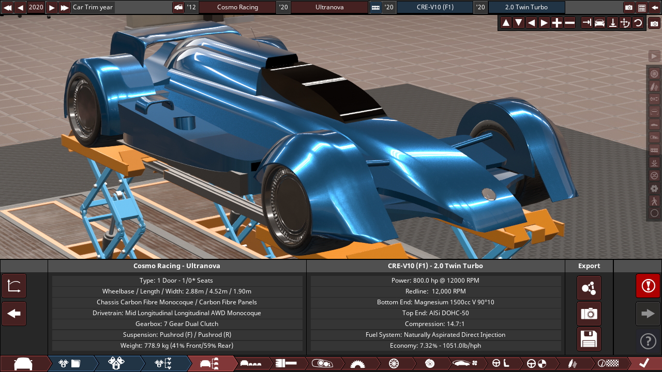Zoom camera in with plus button
Image resolution: width=662 pixels, height=372 pixels.
pyautogui.click(x=557, y=23)
